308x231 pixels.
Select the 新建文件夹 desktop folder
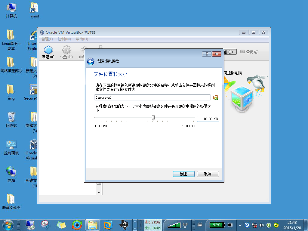[11, 202]
